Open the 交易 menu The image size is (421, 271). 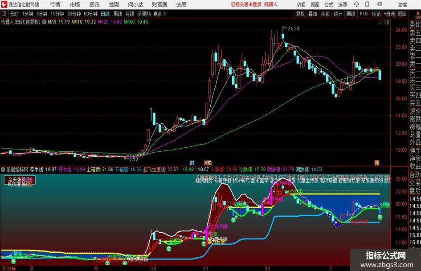[181, 4]
